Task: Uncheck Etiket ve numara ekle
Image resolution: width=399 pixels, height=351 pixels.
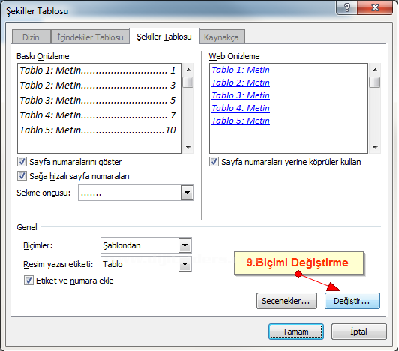Action: (x=28, y=280)
